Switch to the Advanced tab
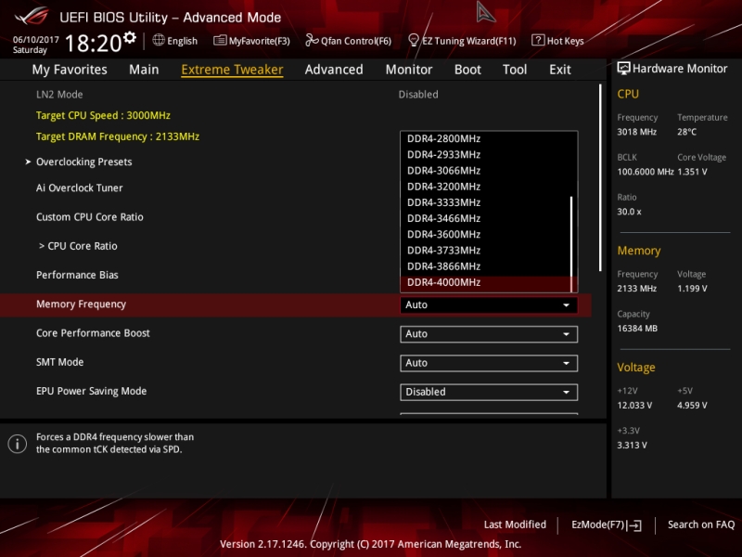Screen dimensions: 742x557 coord(334,70)
